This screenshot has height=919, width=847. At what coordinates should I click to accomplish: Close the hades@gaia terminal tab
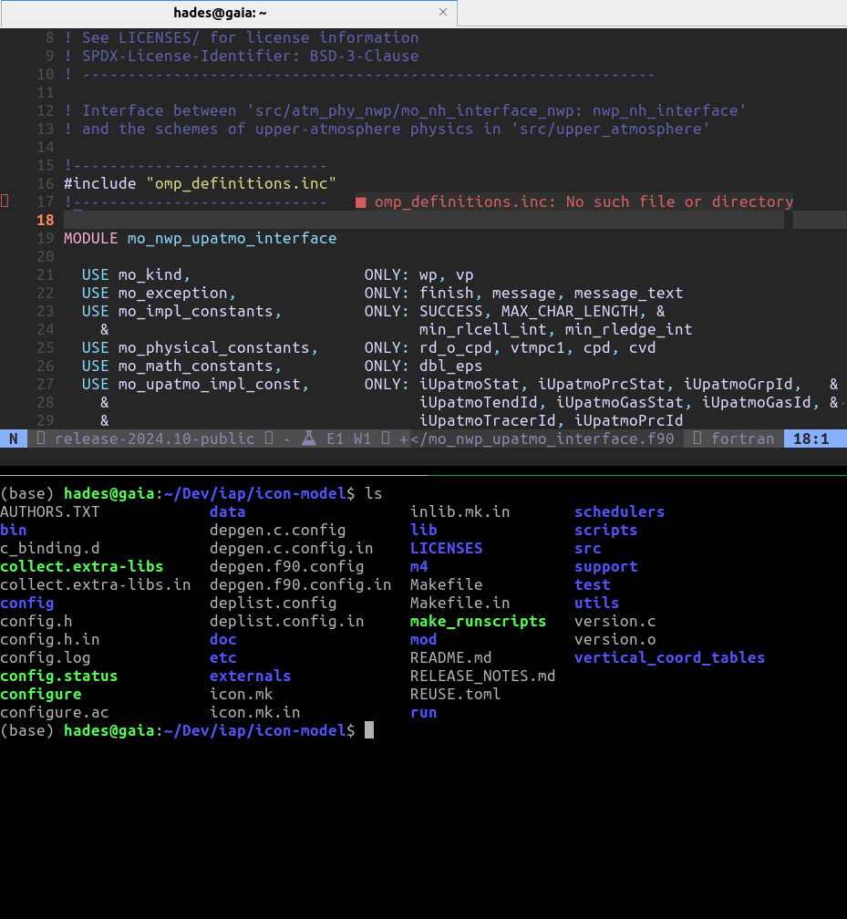tap(443, 13)
